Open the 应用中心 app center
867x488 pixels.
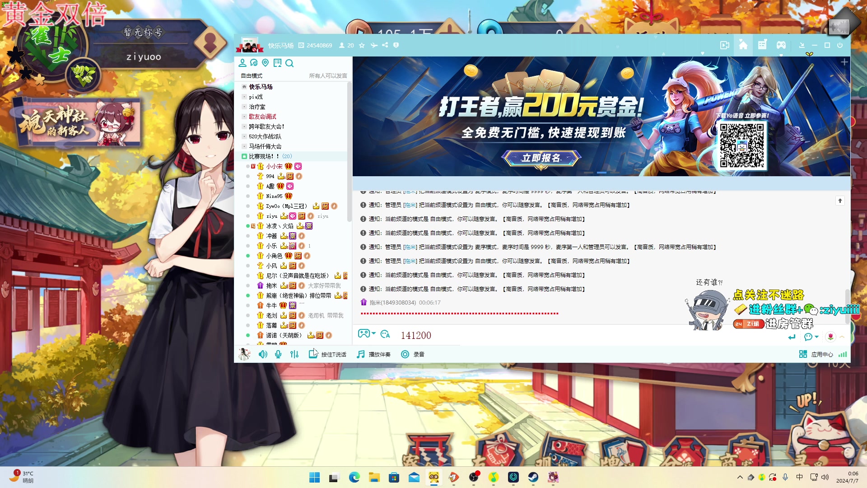(x=816, y=354)
